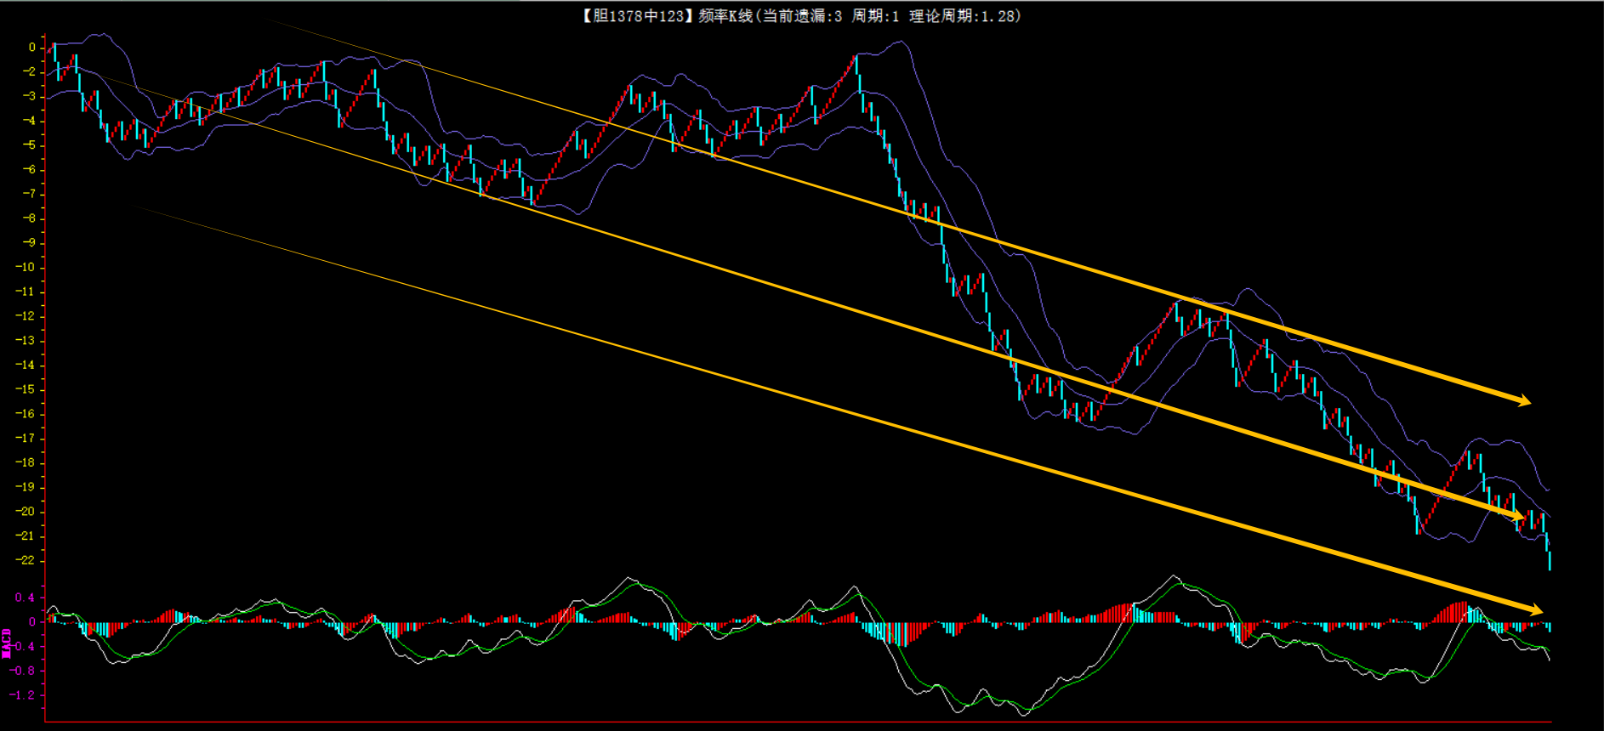Click 理论周期:1.28 in the chart title
The image size is (1604, 731).
pyautogui.click(x=964, y=16)
